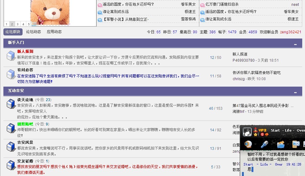This screenshot has height=176, width=305.
Task: Collapse the 新手入门 section
Action: click(295, 44)
